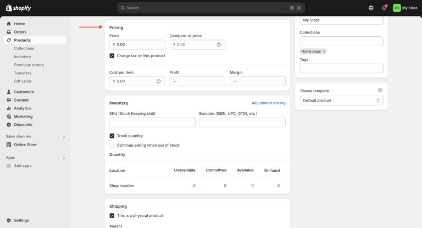Expand the Sales channels section
This screenshot has height=228, width=422.
click(x=64, y=136)
